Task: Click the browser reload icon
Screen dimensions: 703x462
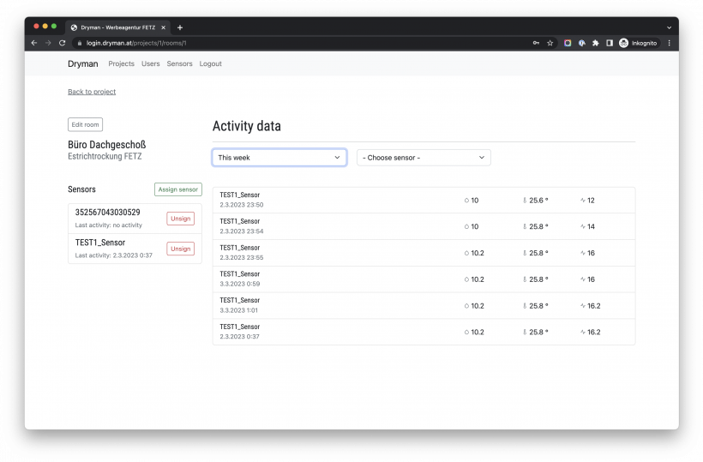Action: [62, 43]
